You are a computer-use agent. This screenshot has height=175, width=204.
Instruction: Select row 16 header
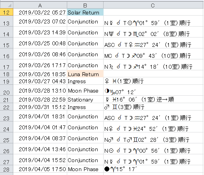[x=6, y=54]
